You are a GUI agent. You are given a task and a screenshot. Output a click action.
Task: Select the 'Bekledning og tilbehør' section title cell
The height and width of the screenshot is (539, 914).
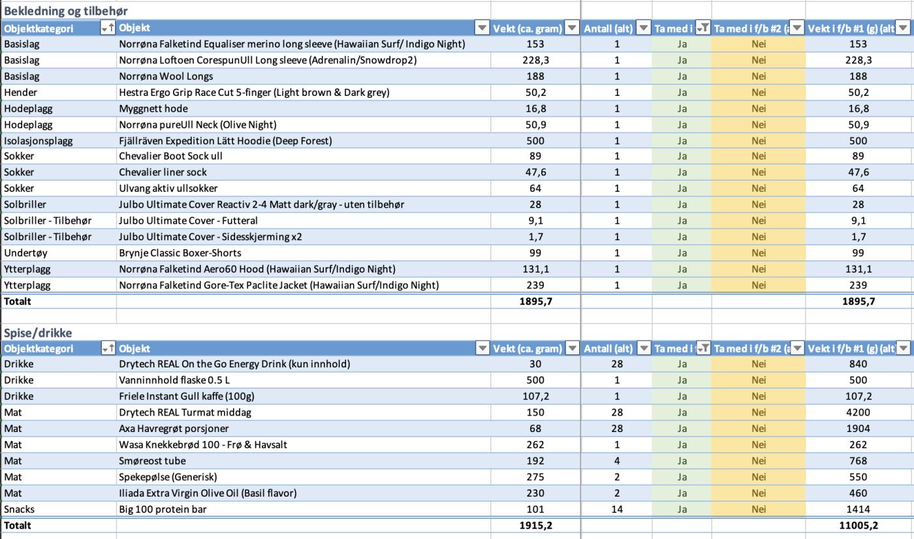click(66, 11)
